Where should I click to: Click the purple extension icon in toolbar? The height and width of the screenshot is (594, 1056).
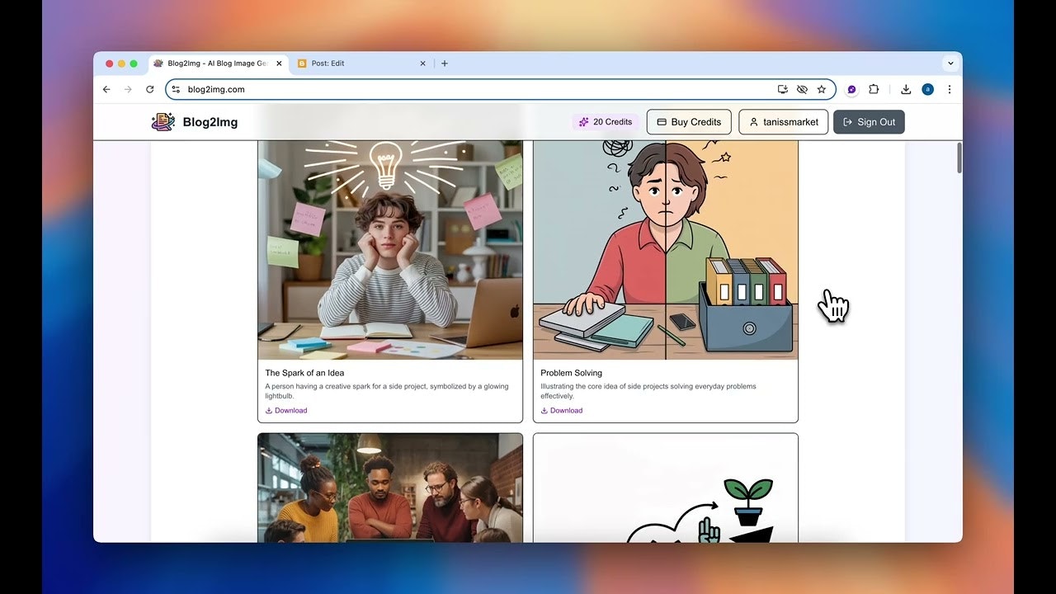point(852,89)
